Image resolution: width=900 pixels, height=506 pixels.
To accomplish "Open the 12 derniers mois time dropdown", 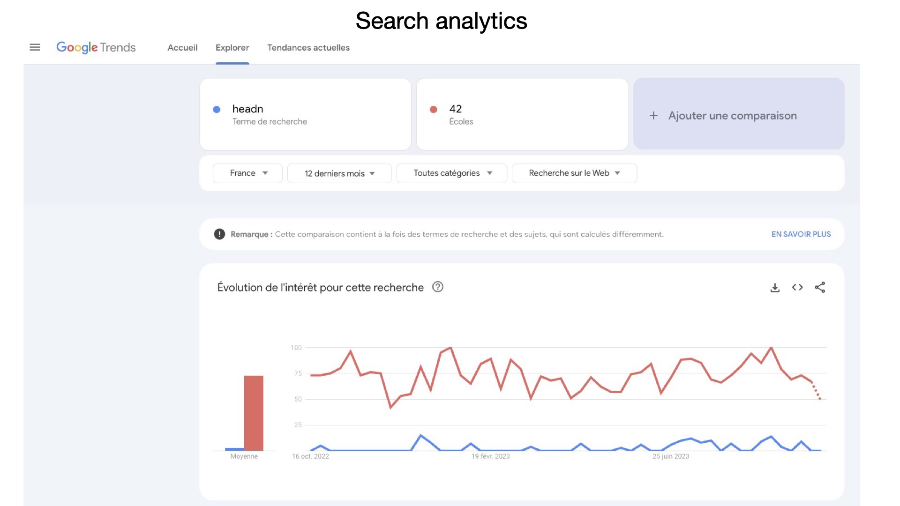I will coord(339,173).
